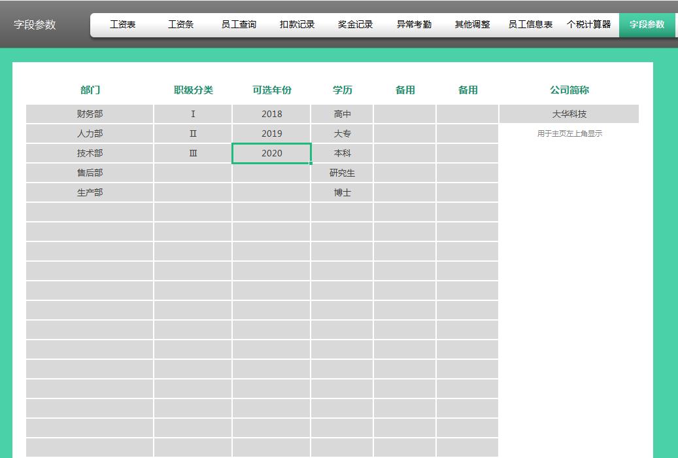Go to the 员工查询 tab
Image resolution: width=678 pixels, height=458 pixels.
pyautogui.click(x=239, y=24)
